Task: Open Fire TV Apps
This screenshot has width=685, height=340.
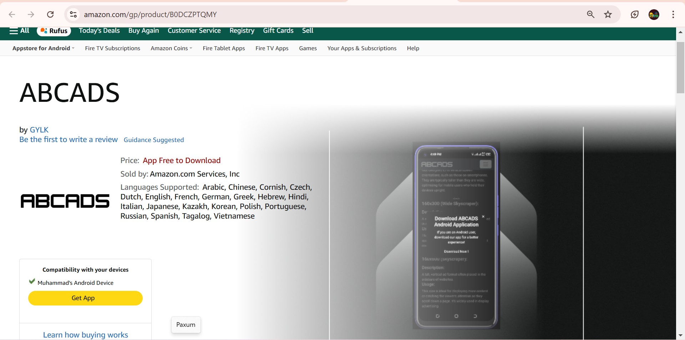Action: [272, 48]
